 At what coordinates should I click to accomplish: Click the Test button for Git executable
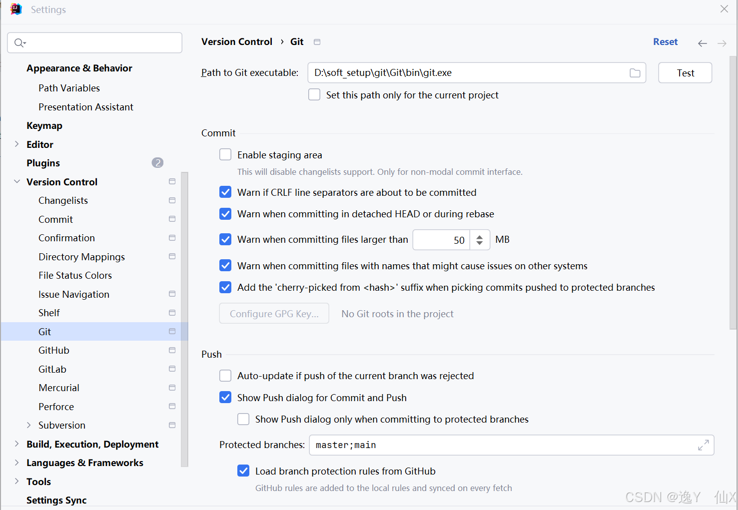pyautogui.click(x=685, y=73)
